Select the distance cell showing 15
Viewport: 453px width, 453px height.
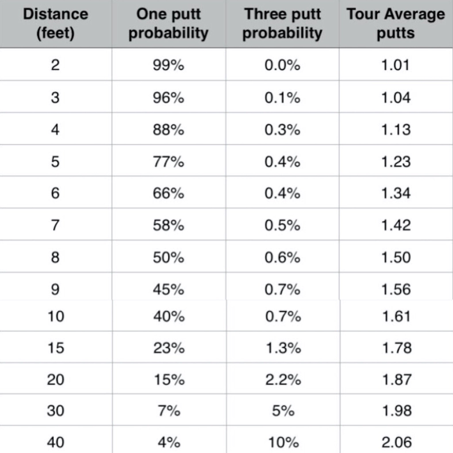[56, 347]
